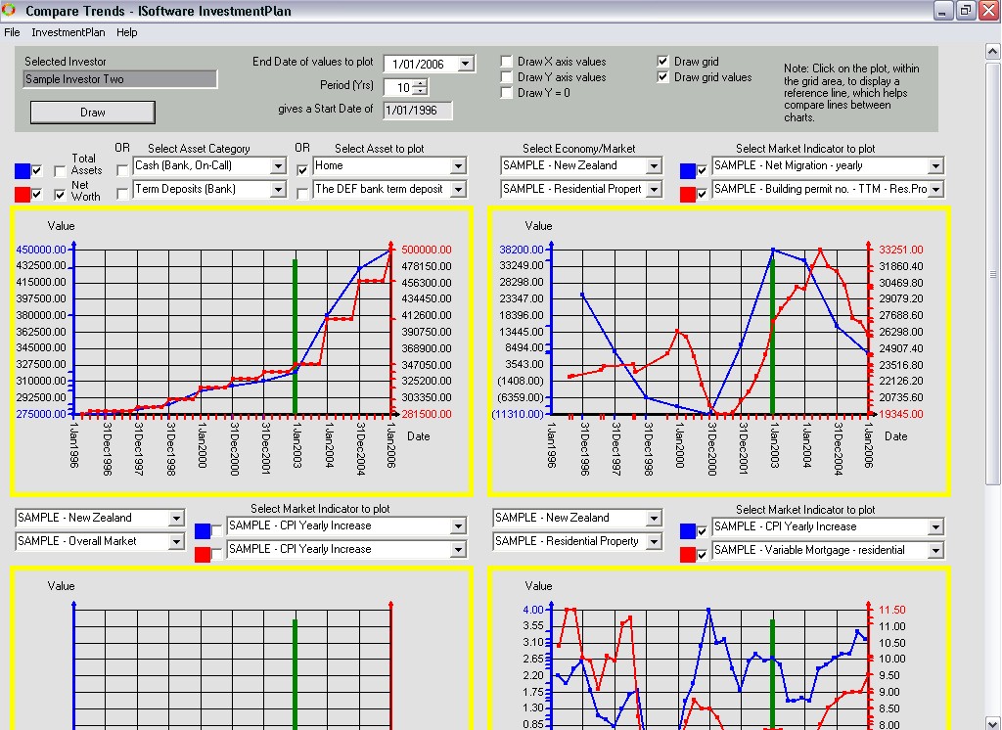Open the Help menu

point(126,32)
